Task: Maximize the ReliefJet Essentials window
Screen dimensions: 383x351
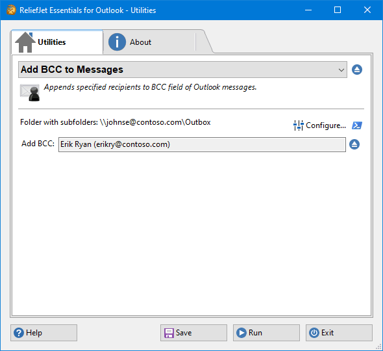Action: coord(338,10)
